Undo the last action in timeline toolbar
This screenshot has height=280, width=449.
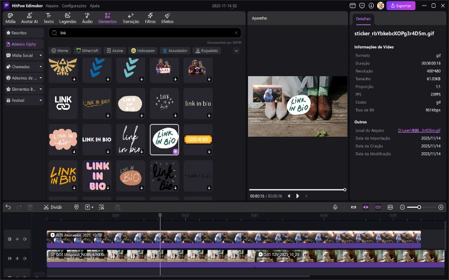pyautogui.click(x=8, y=207)
